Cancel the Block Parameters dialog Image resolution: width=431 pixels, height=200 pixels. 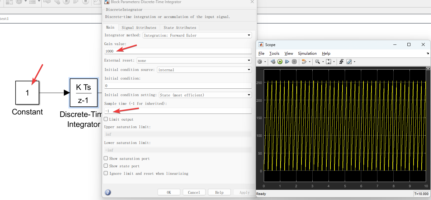194,192
